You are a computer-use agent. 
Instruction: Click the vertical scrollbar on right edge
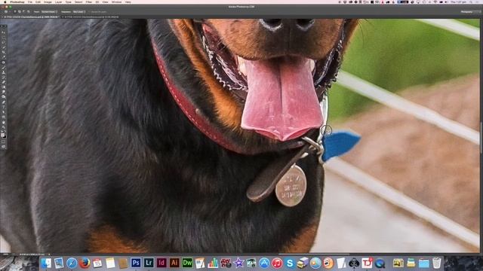481,137
